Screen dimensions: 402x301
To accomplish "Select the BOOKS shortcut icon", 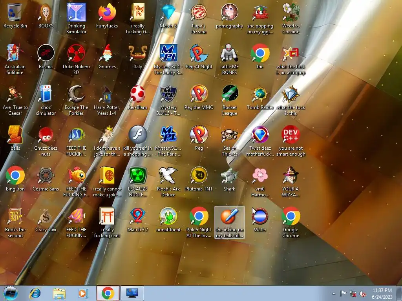I will [46, 12].
